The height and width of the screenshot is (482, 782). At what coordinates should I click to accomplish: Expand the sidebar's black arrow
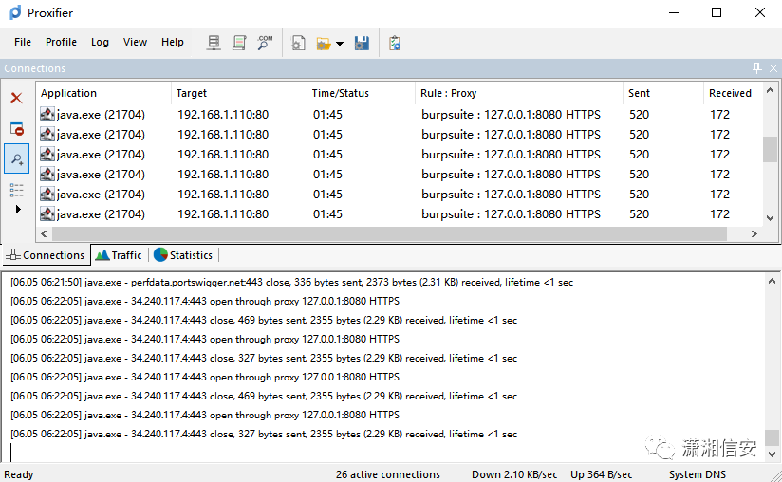pyautogui.click(x=18, y=209)
